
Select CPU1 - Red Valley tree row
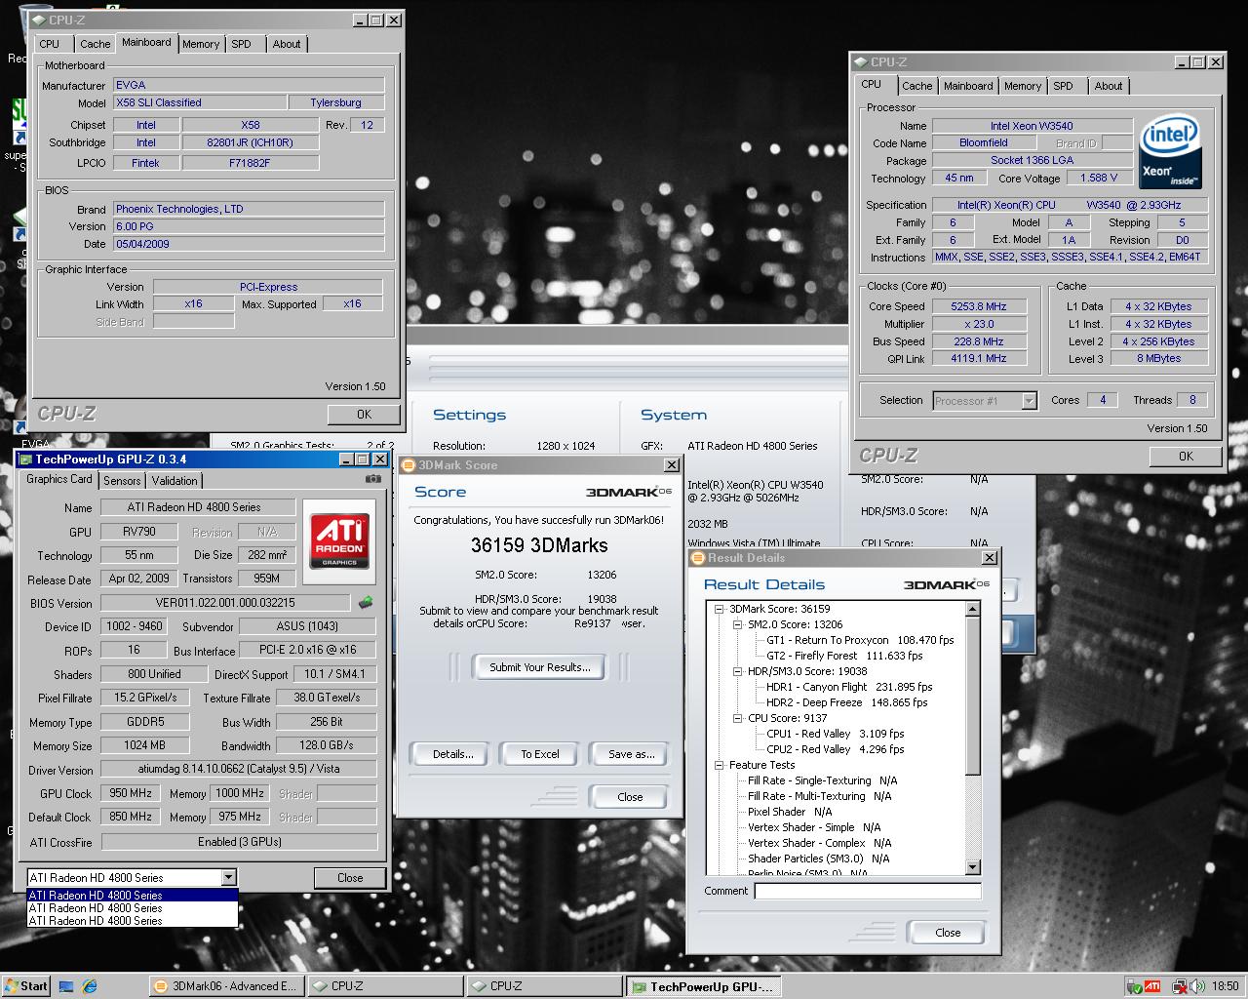click(835, 734)
